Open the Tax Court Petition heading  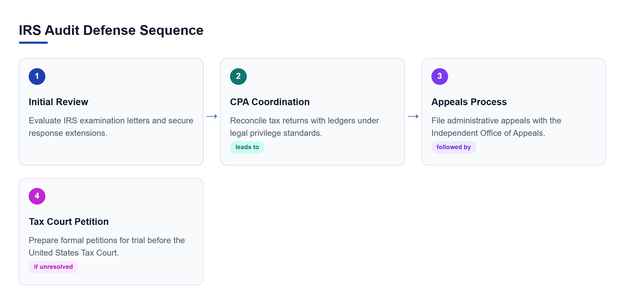coord(69,222)
